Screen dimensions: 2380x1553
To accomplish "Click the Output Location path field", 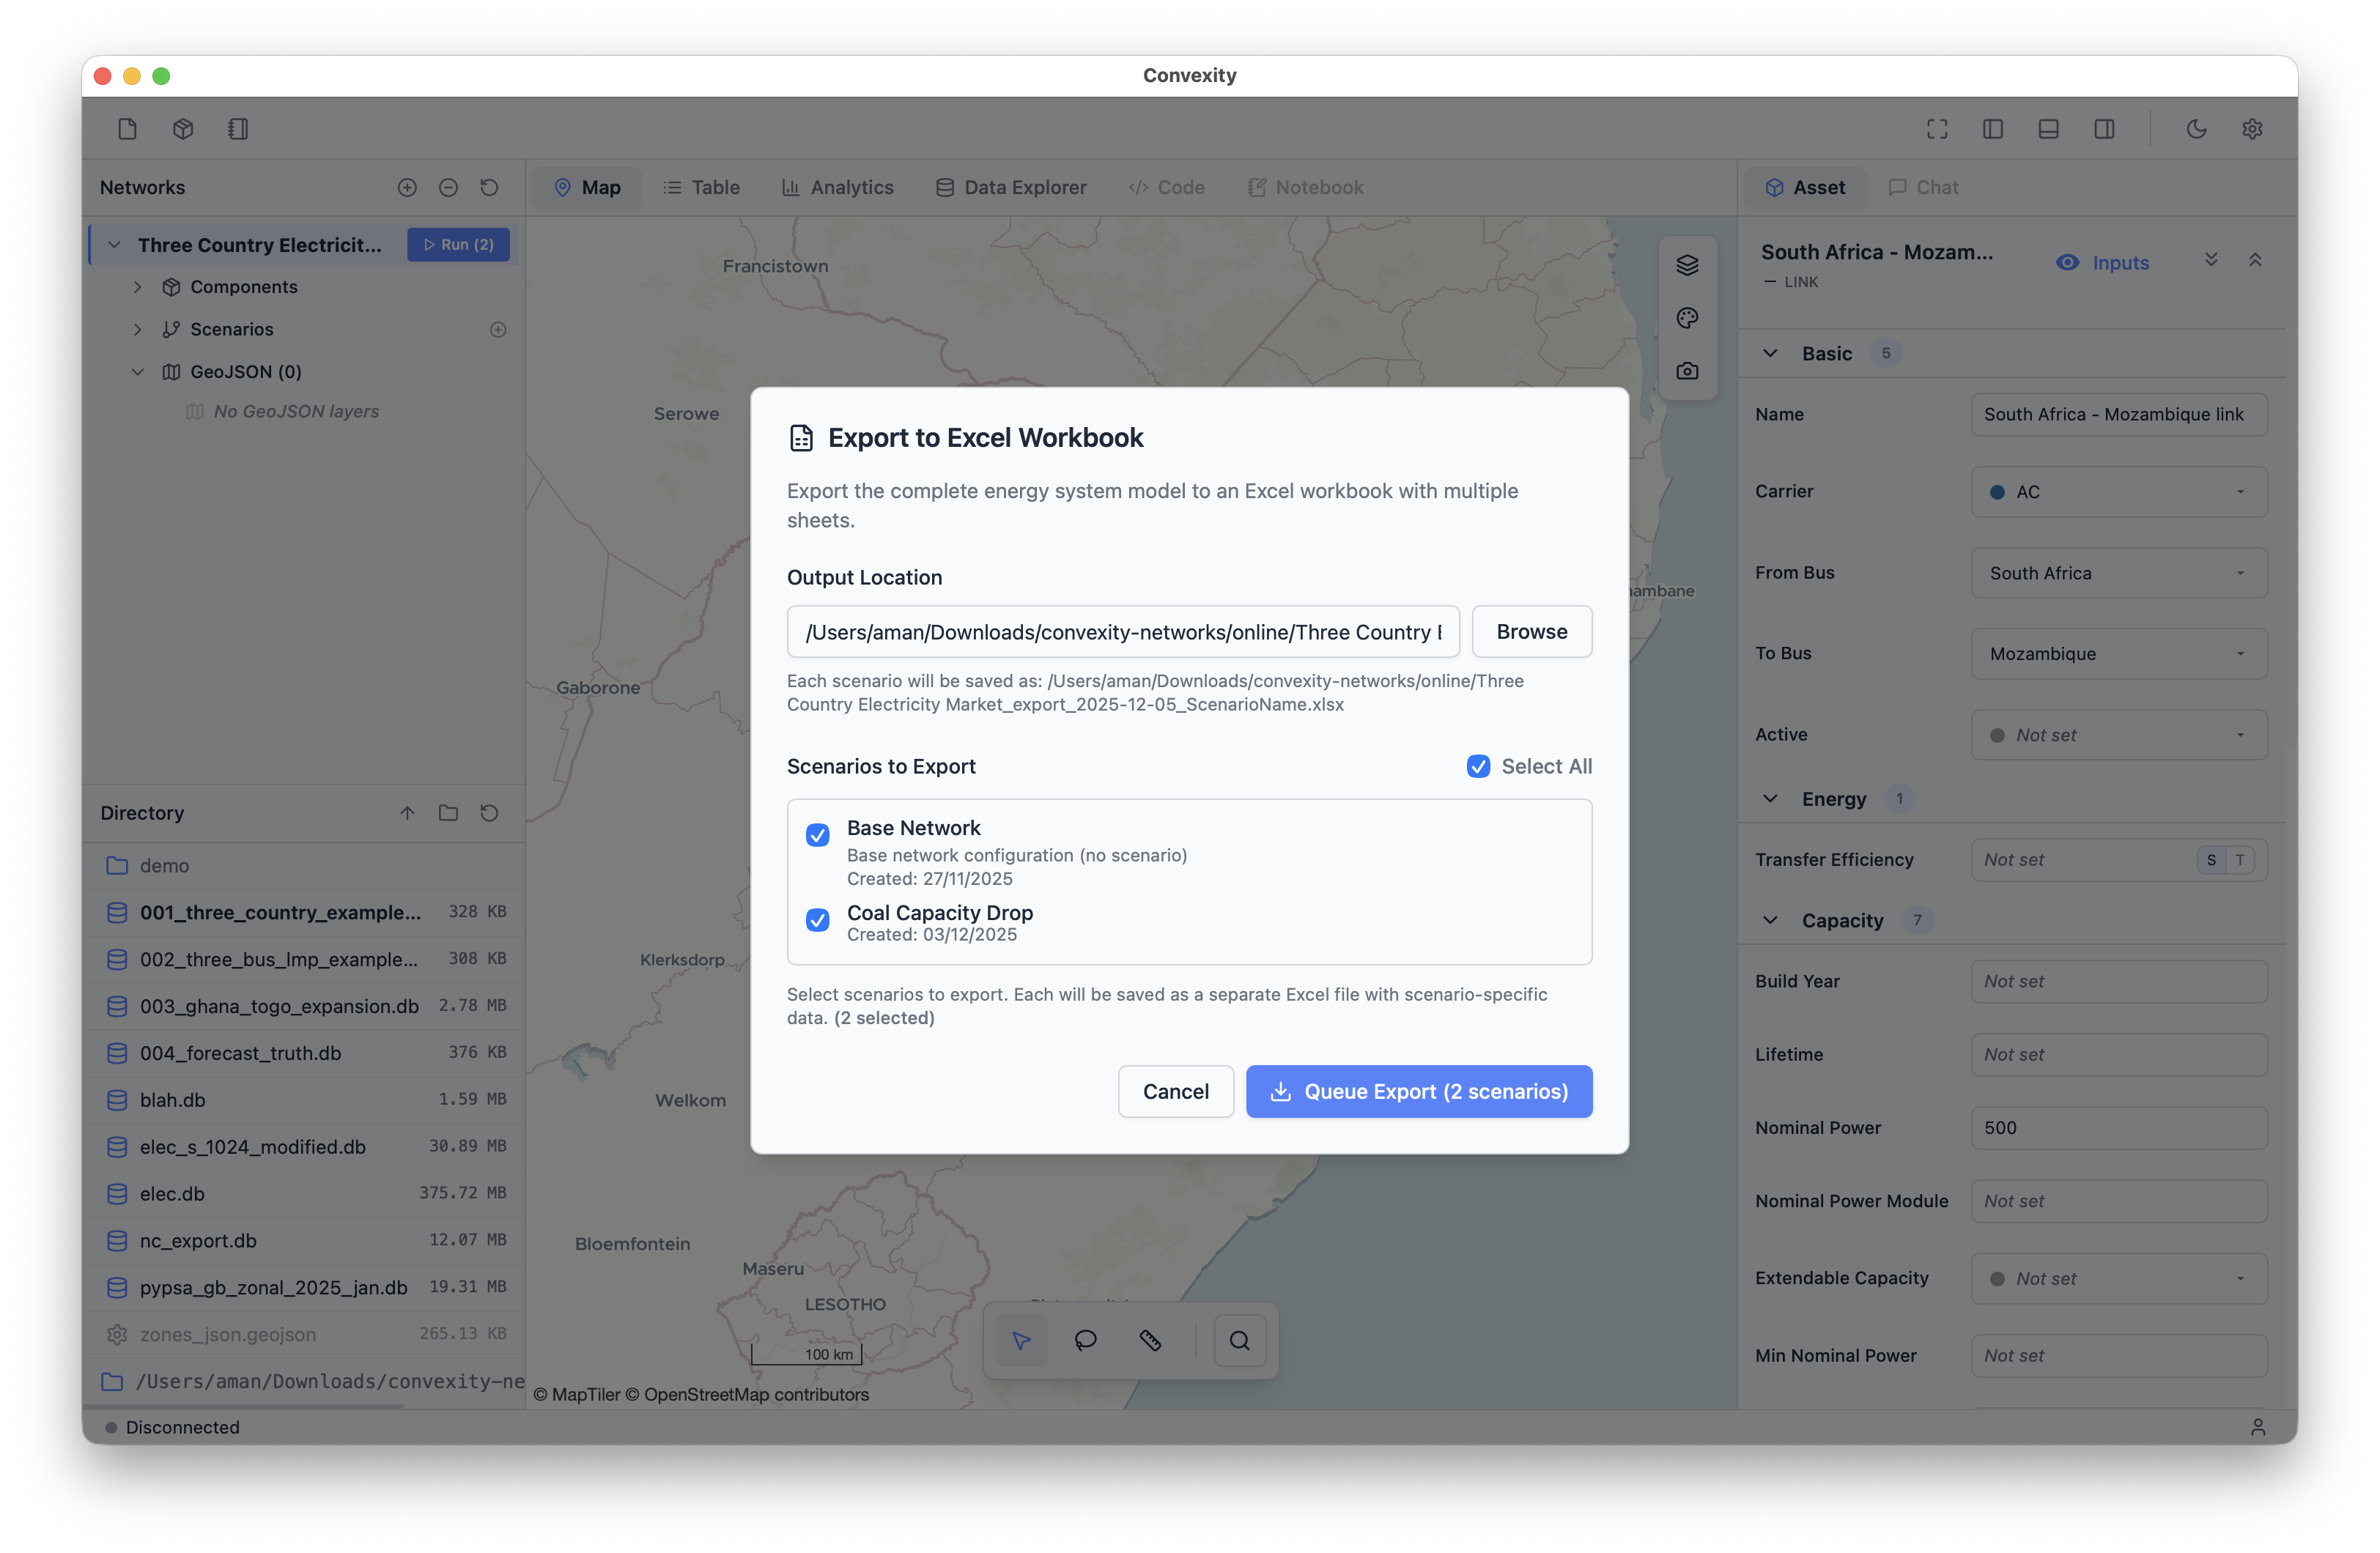I will tap(1122, 632).
